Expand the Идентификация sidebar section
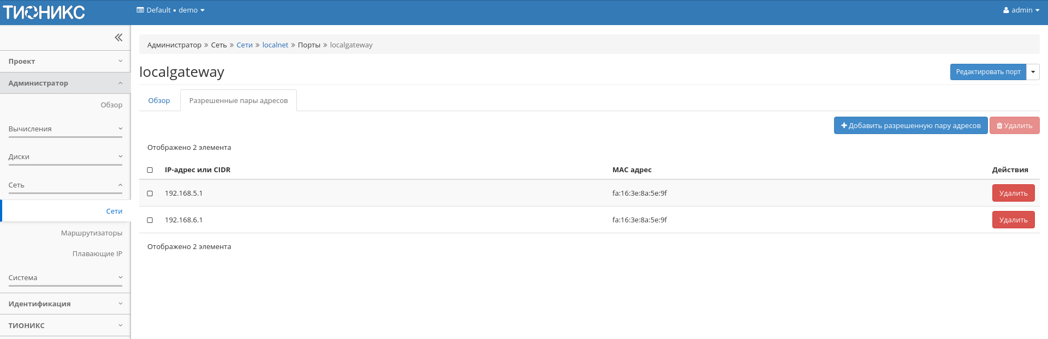1048x339 pixels. coord(65,304)
